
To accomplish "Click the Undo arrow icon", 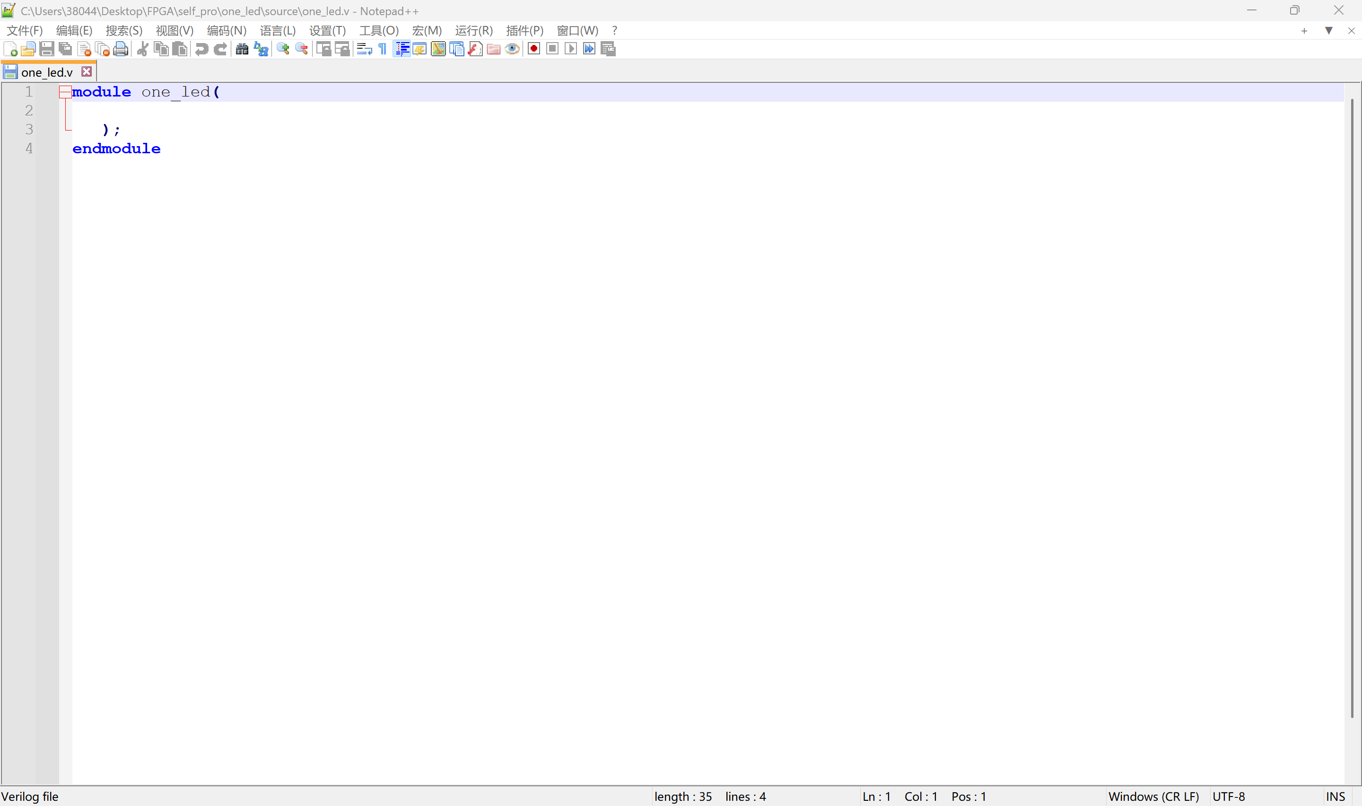I will pos(201,49).
